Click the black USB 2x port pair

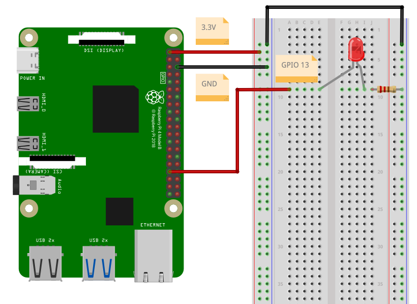(45, 263)
